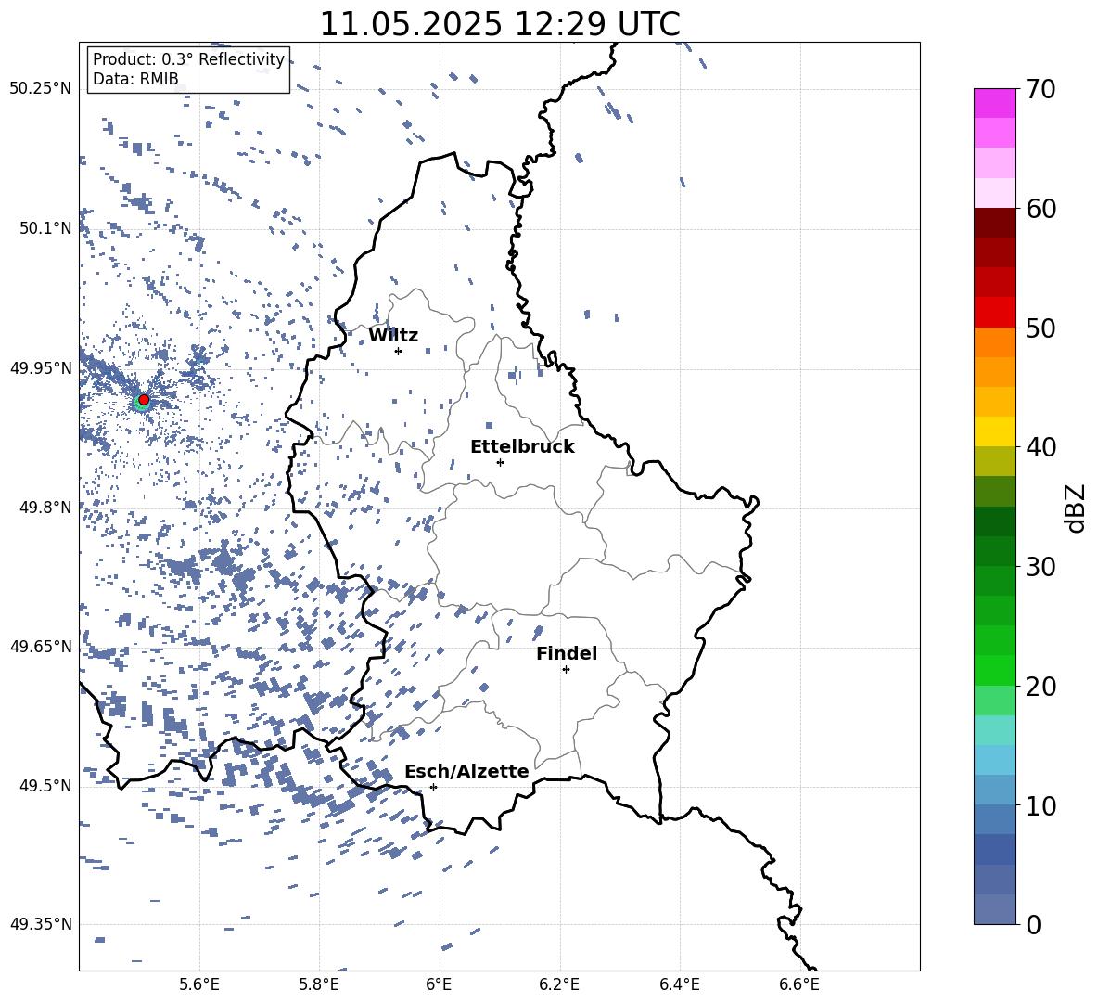Image resolution: width=1098 pixels, height=1003 pixels.
Task: Click the 49.65°N latitude label
Action: pos(41,647)
